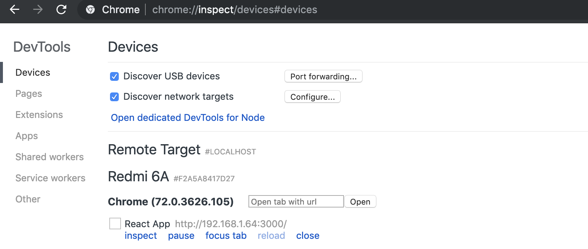588x249 pixels.
Task: Open Extensions in the DevTools sidebar
Action: pyautogui.click(x=39, y=115)
